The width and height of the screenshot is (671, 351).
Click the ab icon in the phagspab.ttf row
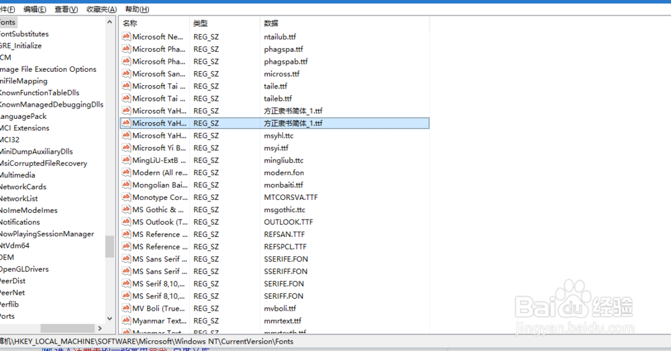click(x=126, y=61)
